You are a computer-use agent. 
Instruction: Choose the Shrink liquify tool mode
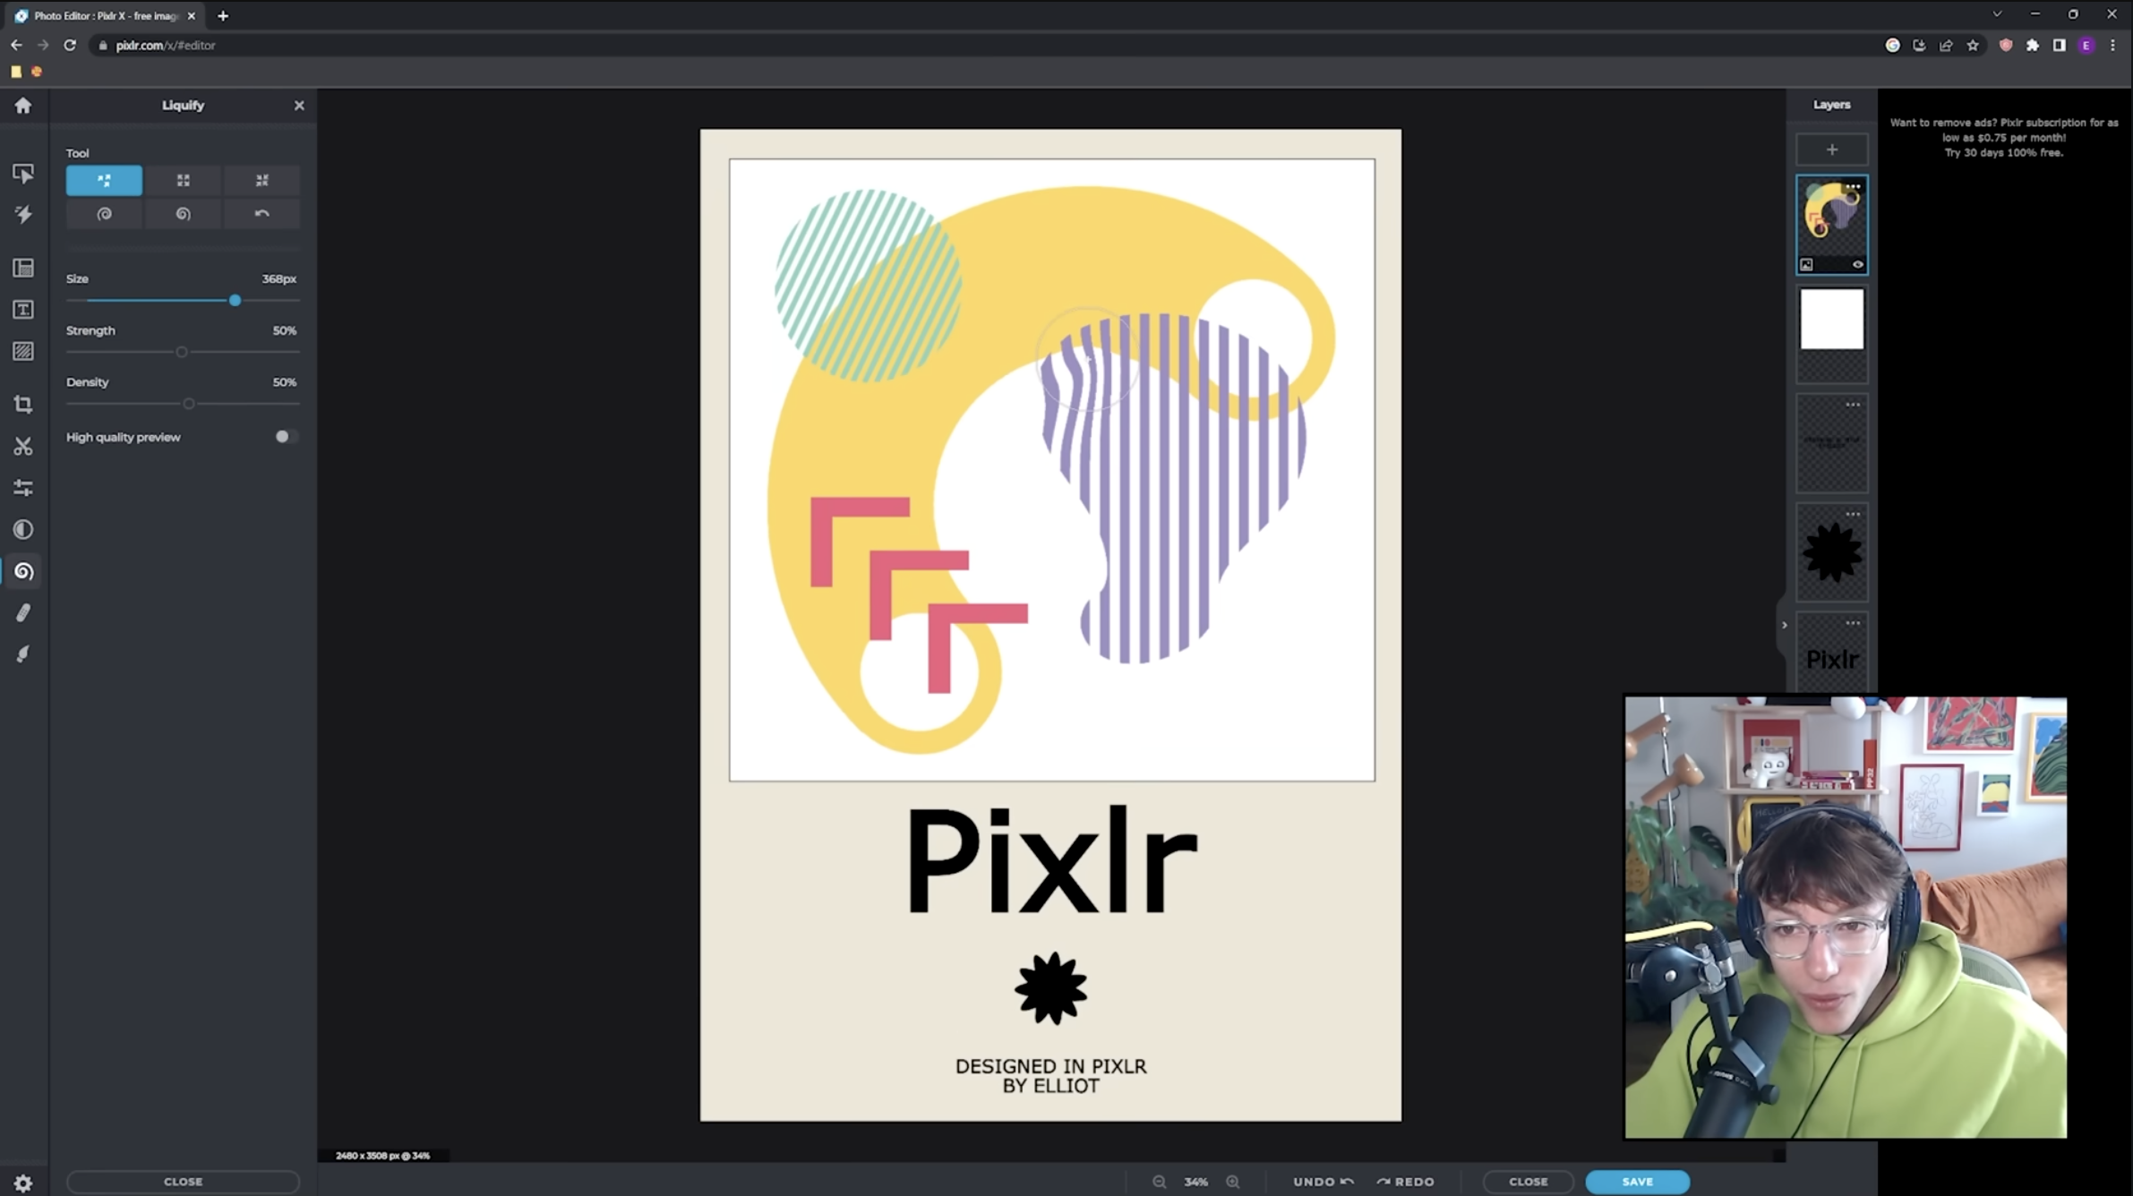[261, 180]
